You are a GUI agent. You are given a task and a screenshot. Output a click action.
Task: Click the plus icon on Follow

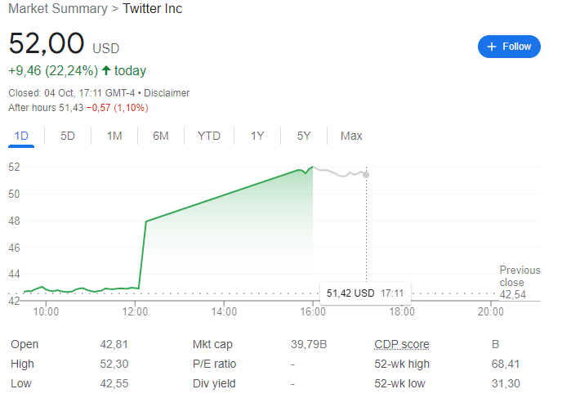pos(492,47)
